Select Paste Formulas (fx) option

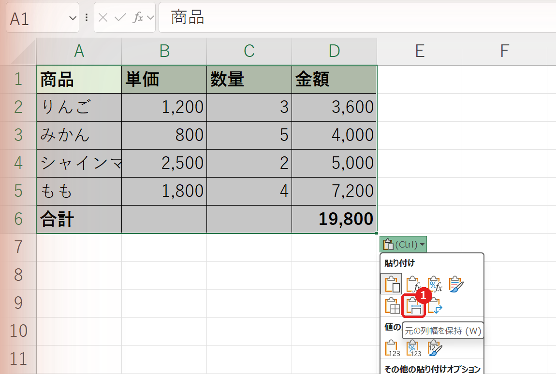(413, 284)
